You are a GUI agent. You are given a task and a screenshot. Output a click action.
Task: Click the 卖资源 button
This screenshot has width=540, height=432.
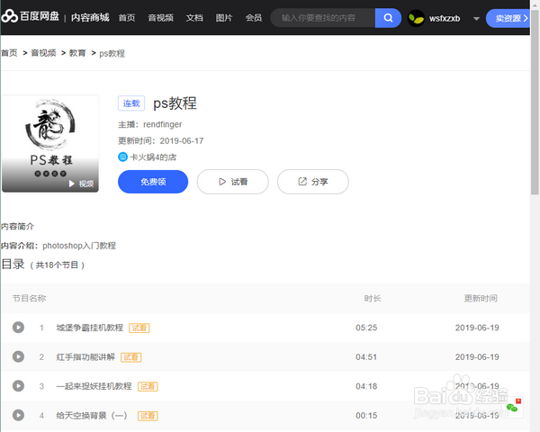pyautogui.click(x=509, y=18)
